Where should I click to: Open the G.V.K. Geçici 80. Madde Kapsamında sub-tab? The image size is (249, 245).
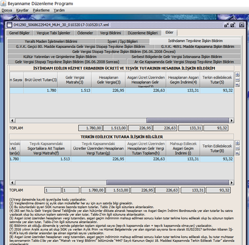tap(80, 46)
